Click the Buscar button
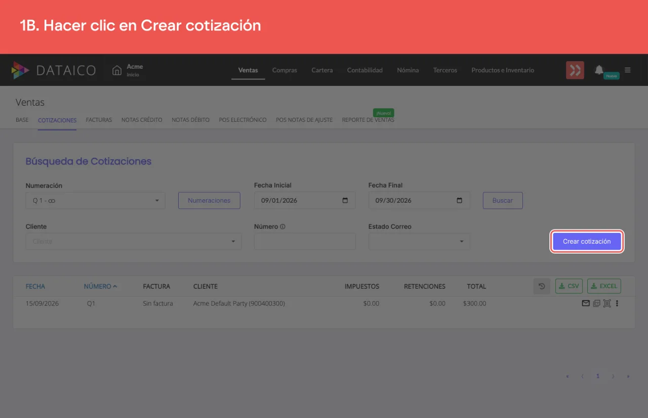The height and width of the screenshot is (418, 648). pos(503,201)
